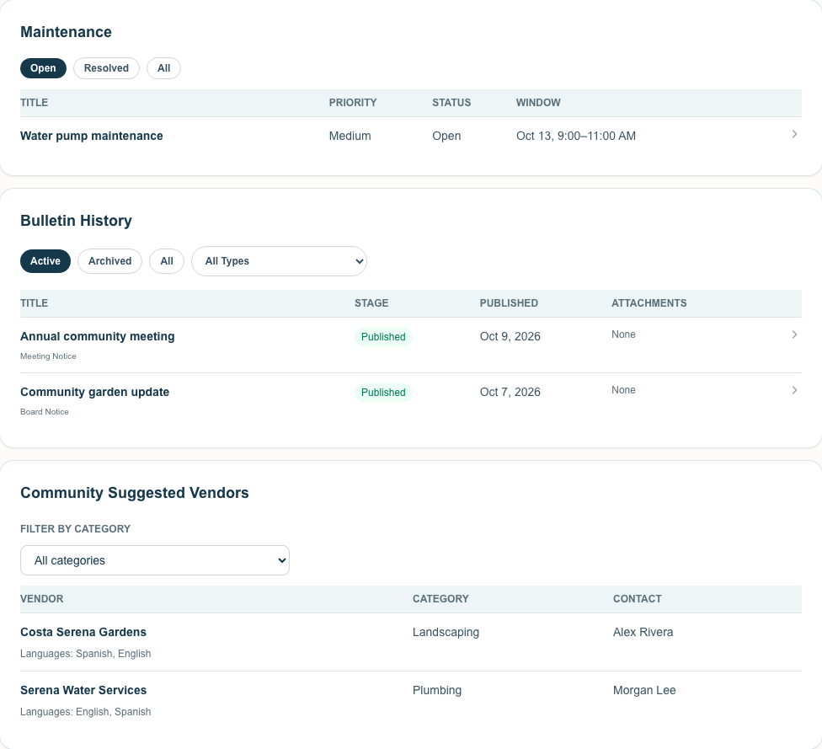Select the Resolved maintenance filter
Viewport: 822px width, 749px height.
(106, 68)
